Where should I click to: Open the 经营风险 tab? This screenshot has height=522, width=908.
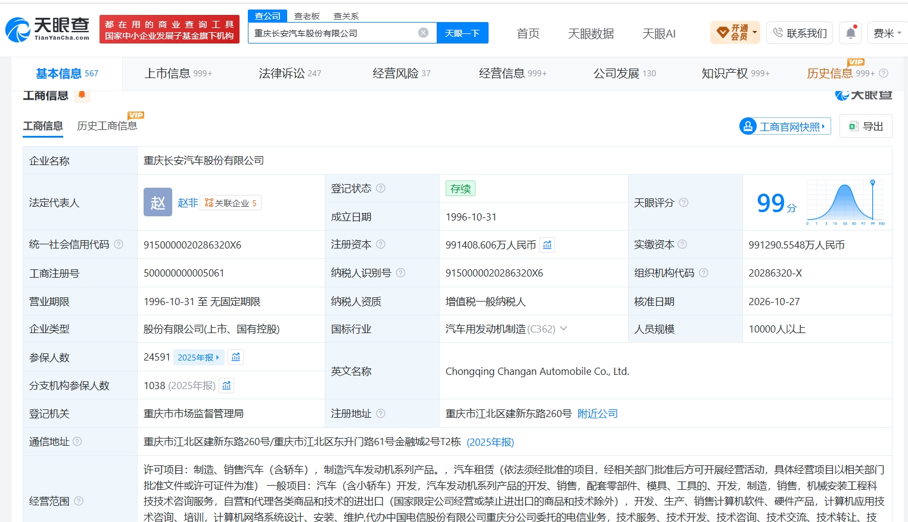(x=402, y=73)
